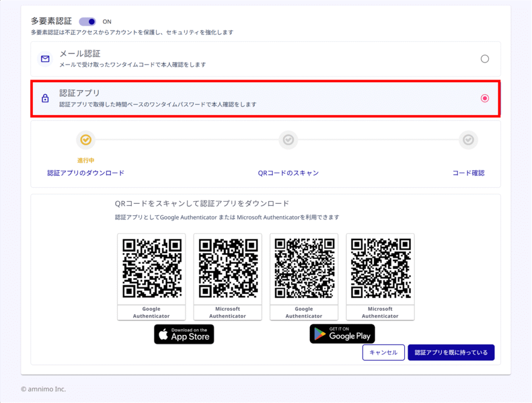Viewport: 532px width, 403px height.
Task: Select the 認証アプリ radio button
Action: (485, 98)
